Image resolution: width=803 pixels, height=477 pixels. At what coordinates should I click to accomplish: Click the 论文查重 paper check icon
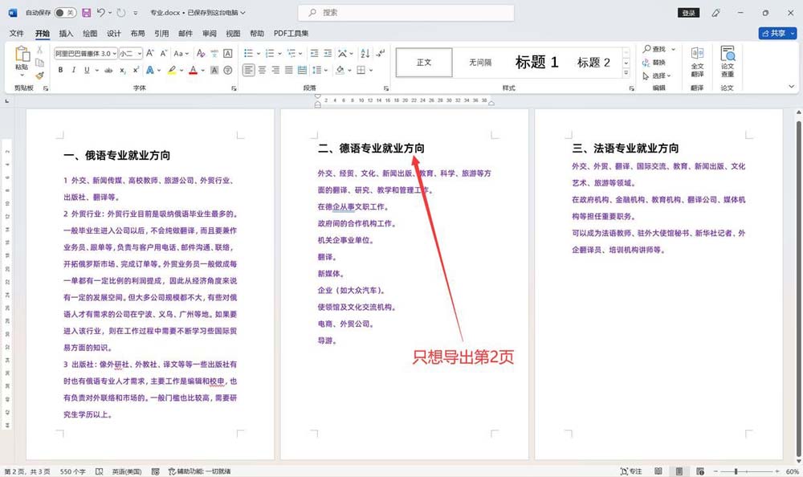click(728, 59)
